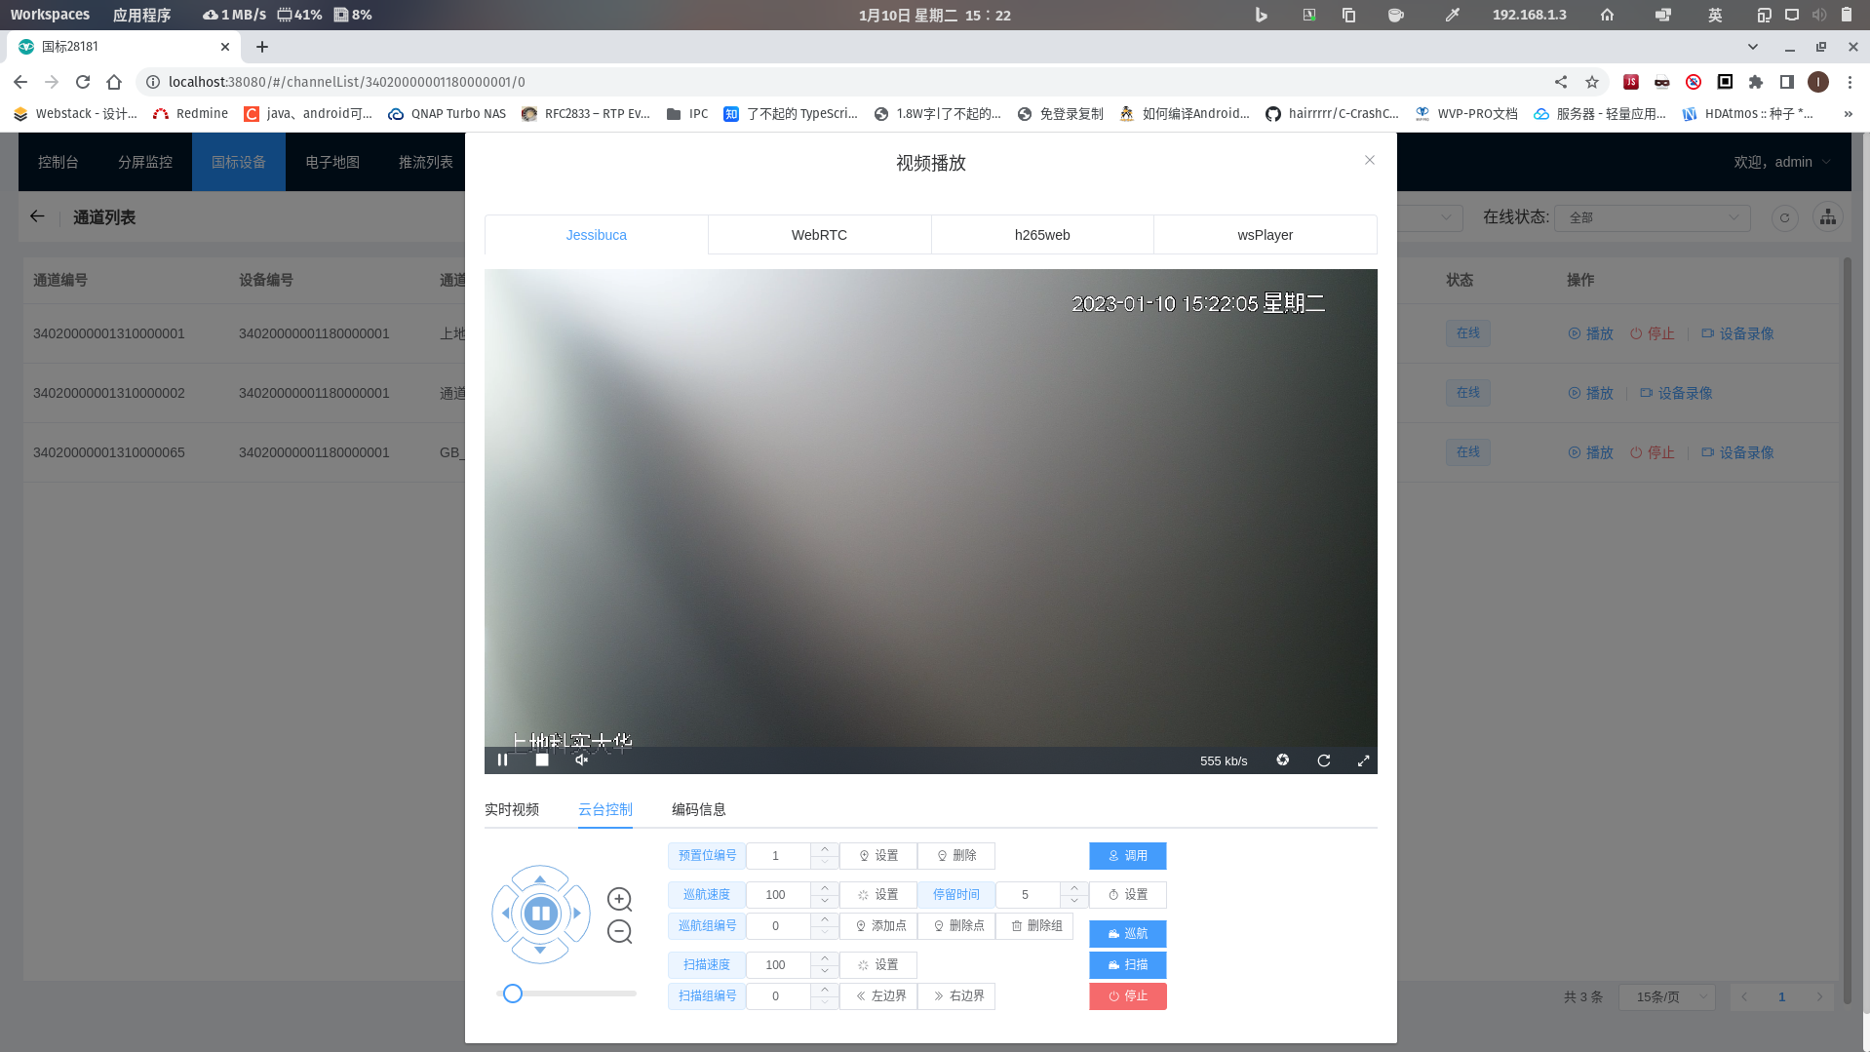This screenshot has height=1052, width=1870.
Task: Switch to the h265web player tab
Action: (x=1042, y=235)
